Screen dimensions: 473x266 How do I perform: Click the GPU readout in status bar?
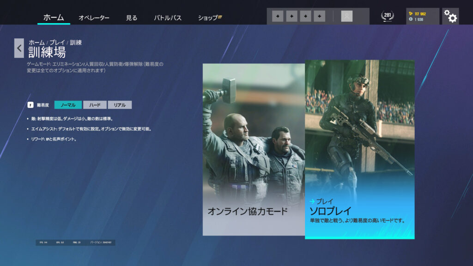coord(60,242)
